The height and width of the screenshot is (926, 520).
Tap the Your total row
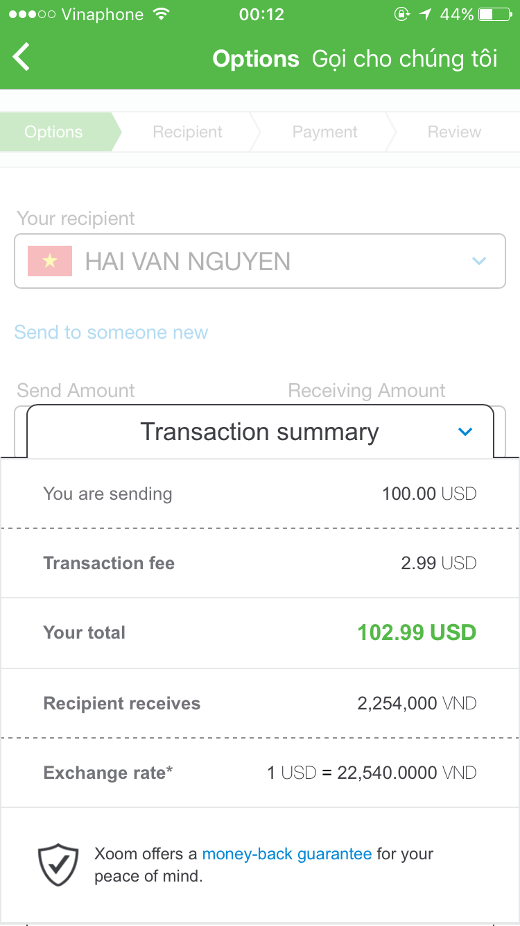click(x=259, y=632)
